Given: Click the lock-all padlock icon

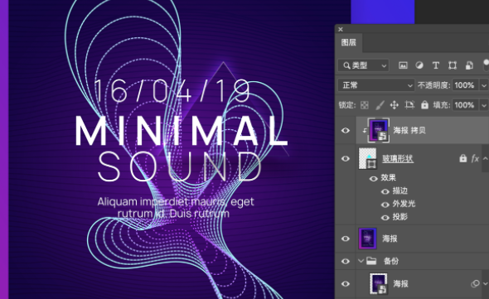Looking at the screenshot, I should tap(424, 104).
